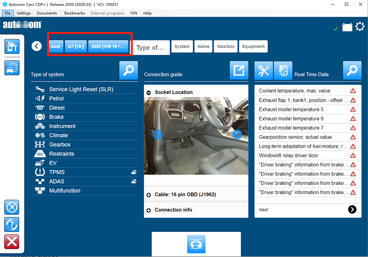Screen dimensions: 368x257
Task: Select the Climate system type
Action: tap(84, 135)
